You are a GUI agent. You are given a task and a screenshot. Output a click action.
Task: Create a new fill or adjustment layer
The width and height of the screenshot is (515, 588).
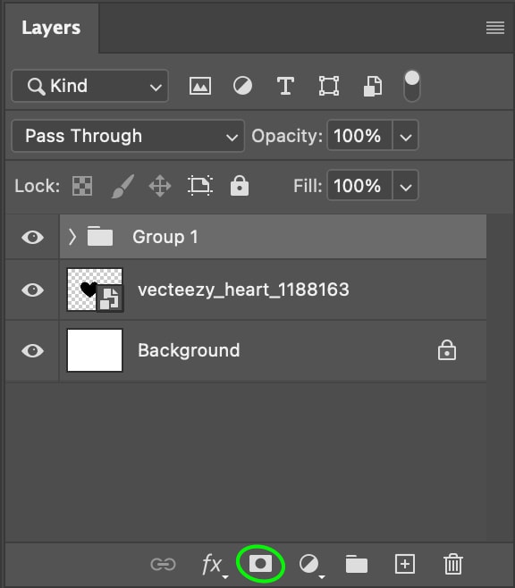point(311,565)
